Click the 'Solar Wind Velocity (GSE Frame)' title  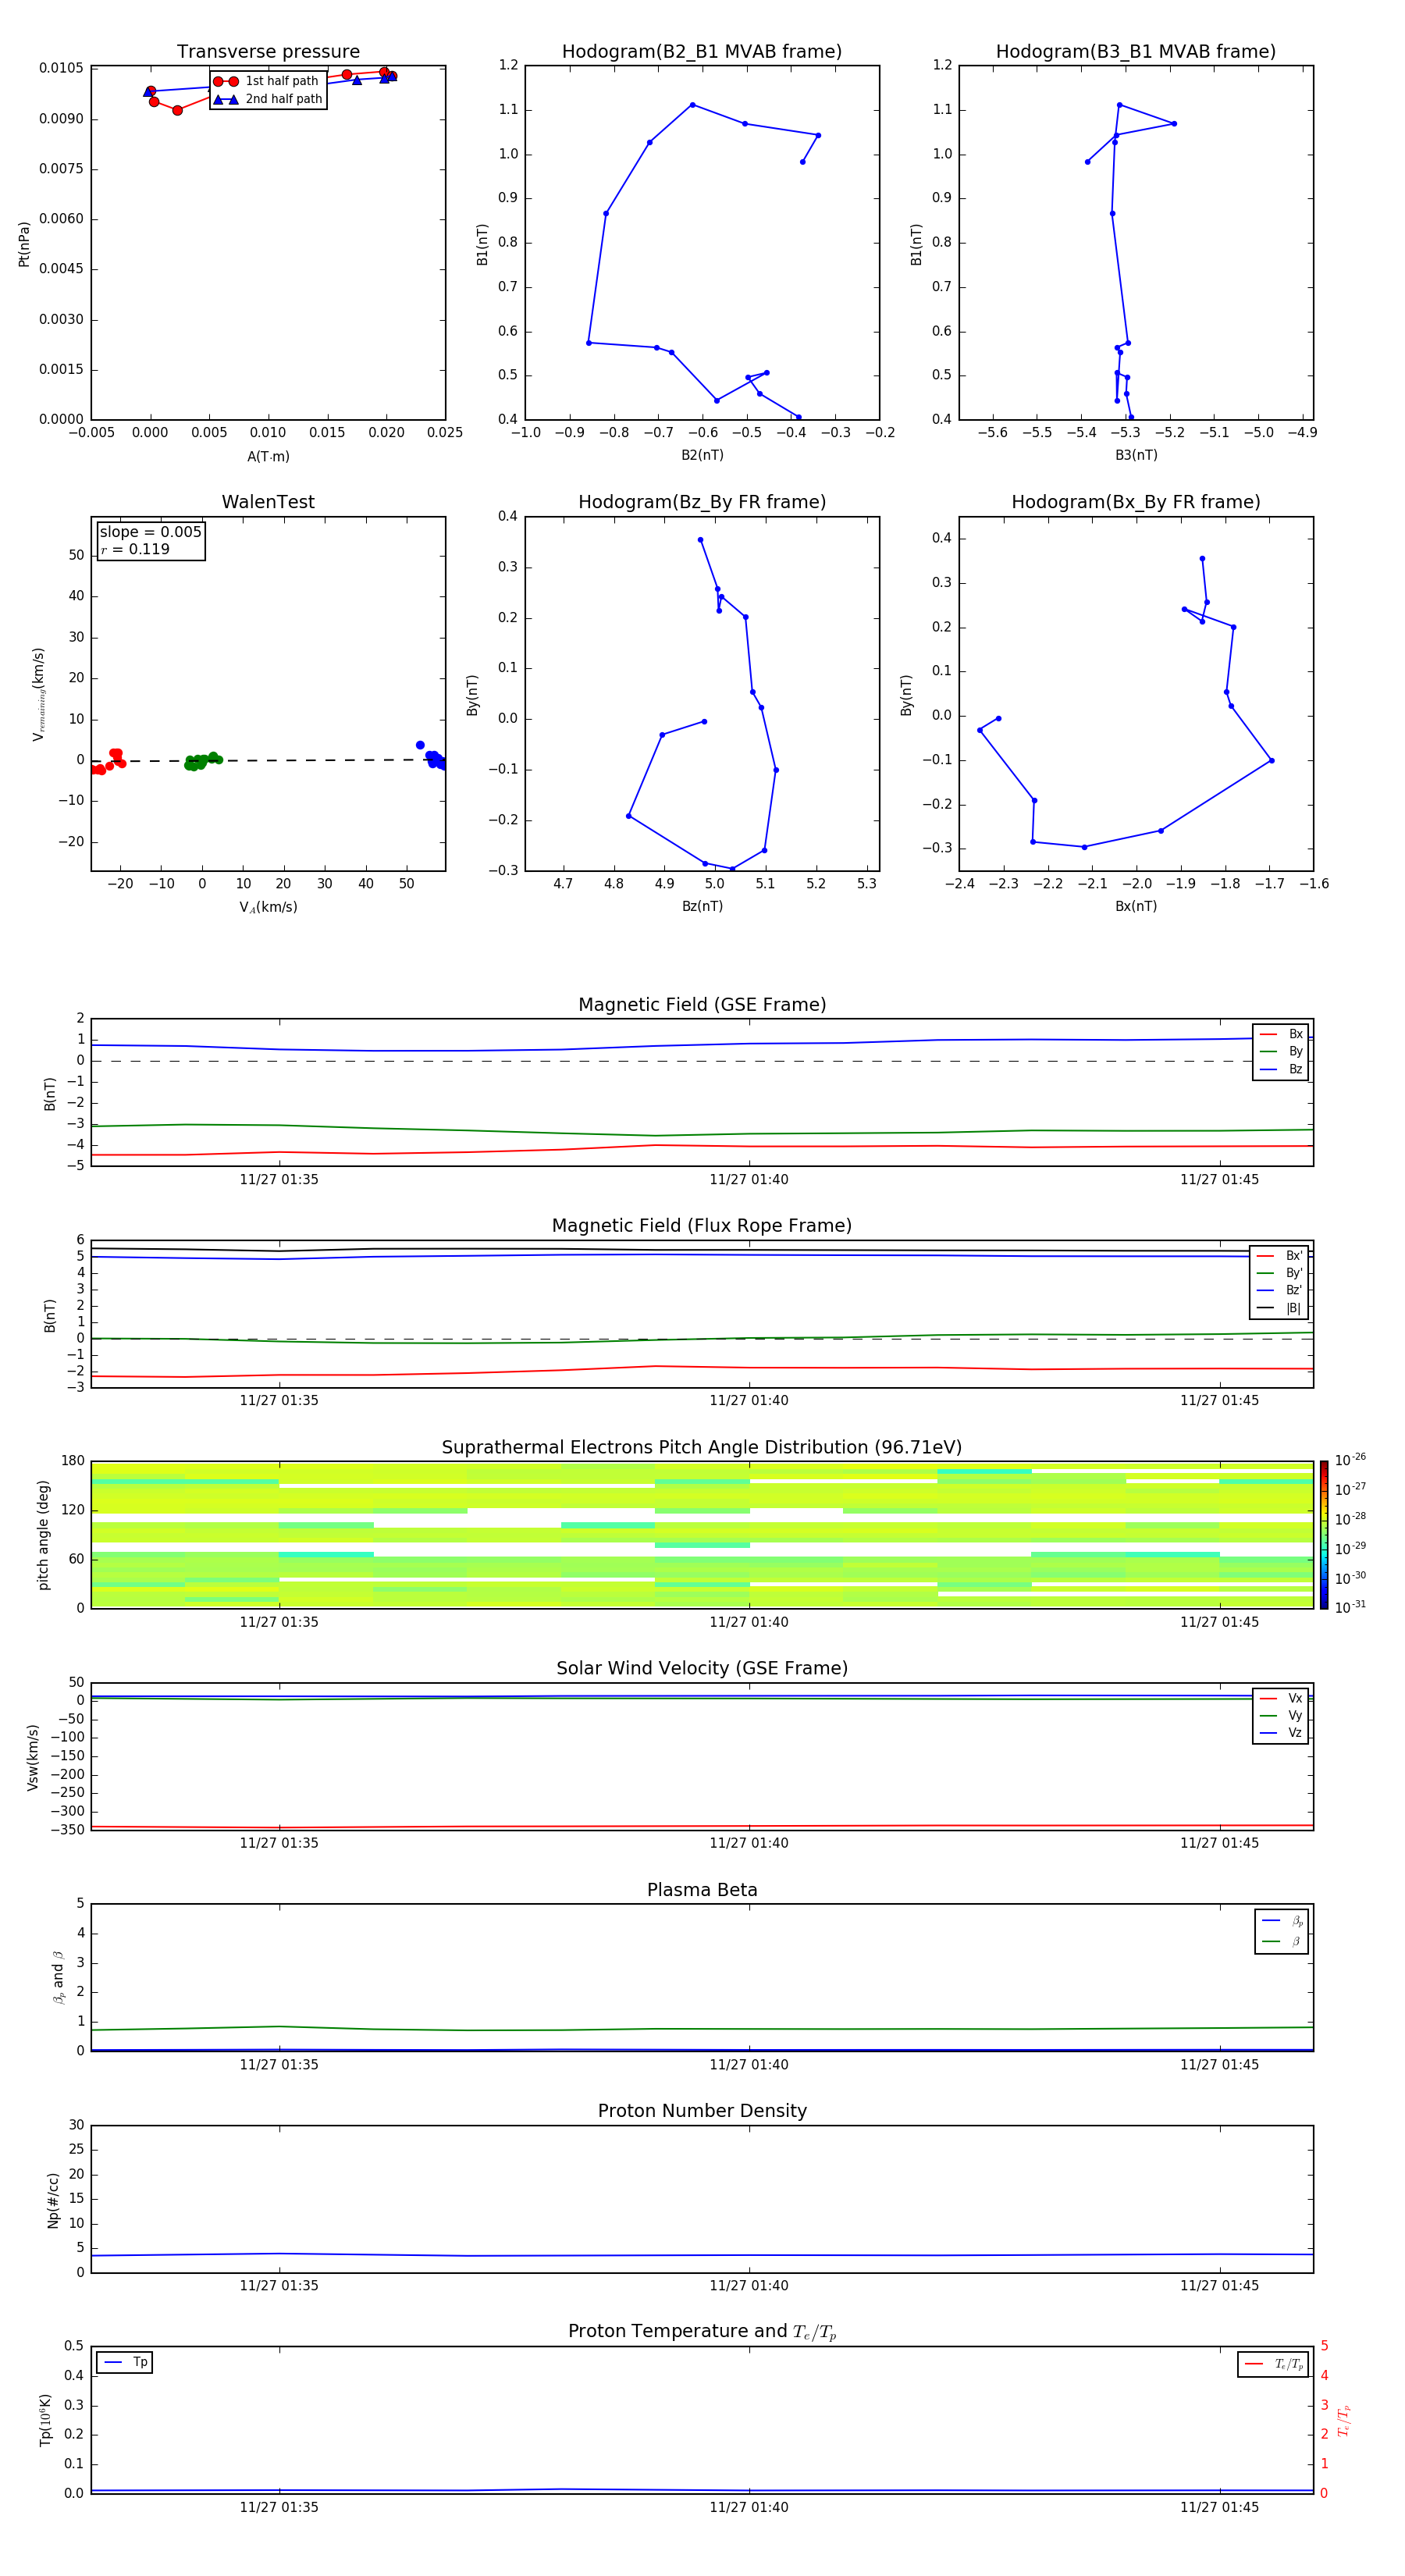tap(702, 1668)
